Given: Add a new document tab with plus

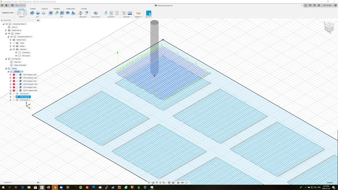Looking at the screenshot, I should [x=306, y=5].
